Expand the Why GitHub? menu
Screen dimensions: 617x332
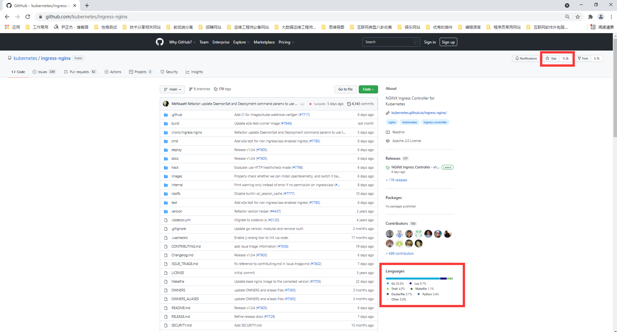coord(182,42)
